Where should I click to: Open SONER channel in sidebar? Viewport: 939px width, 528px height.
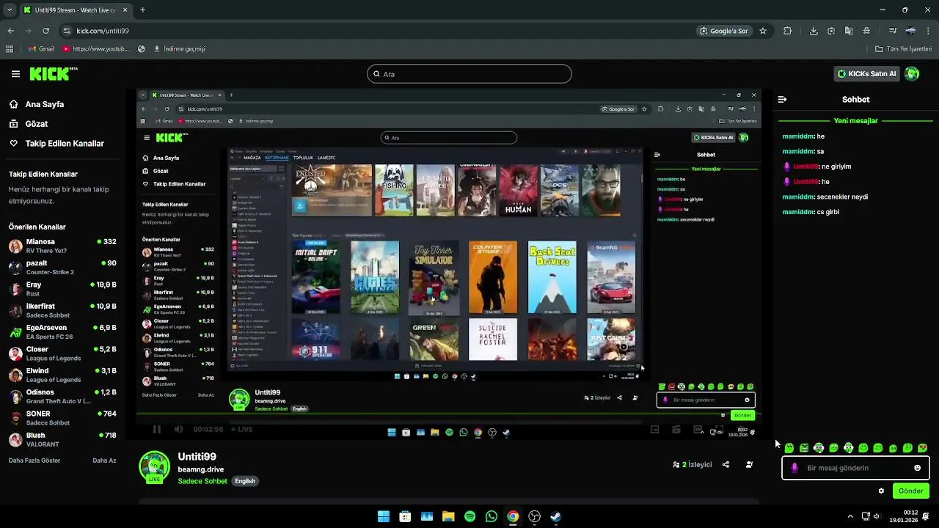tap(62, 418)
